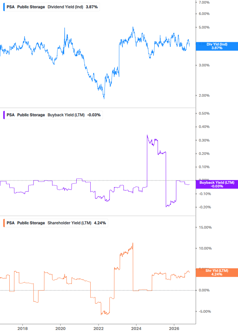The image size is (238, 334).
Task: Click the 2022 label on the time axis
Action: (x=99, y=329)
